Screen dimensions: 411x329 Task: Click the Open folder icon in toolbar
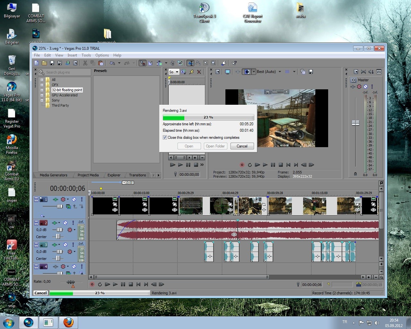pyautogui.click(x=44, y=63)
